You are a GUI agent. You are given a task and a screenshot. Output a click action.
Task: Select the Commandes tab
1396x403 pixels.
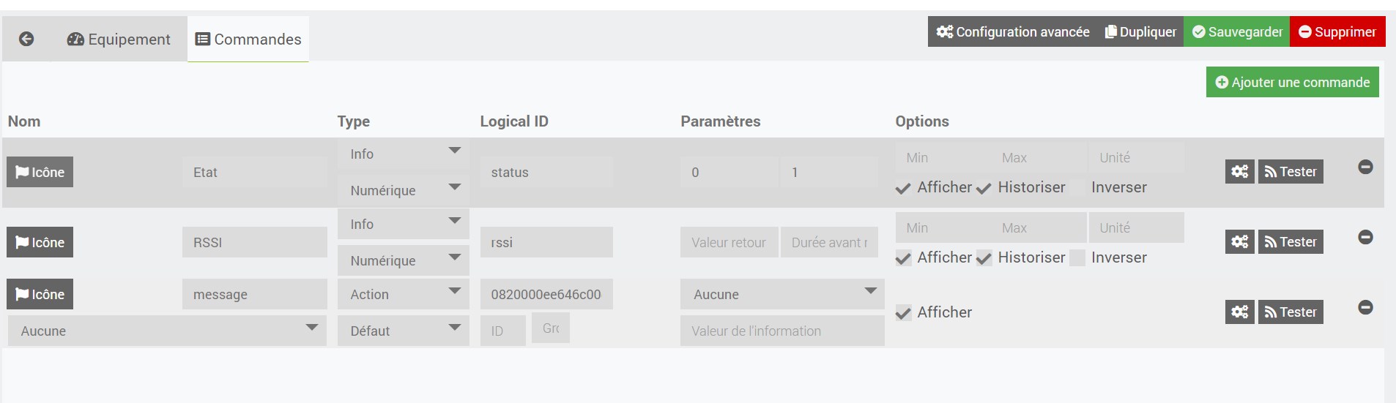(x=248, y=39)
